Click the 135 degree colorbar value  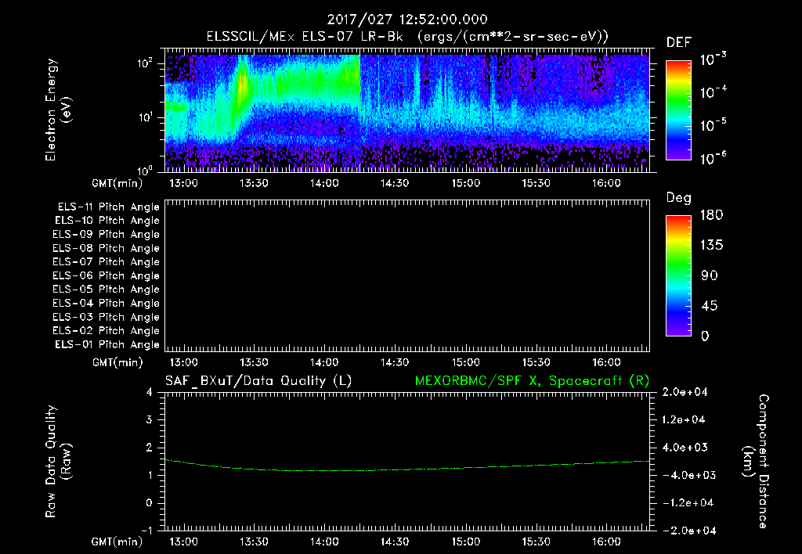711,245
